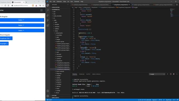Open the form-controls folder in the tree
Screen dimensions: 179x101
pyautogui.click(x=60, y=71)
